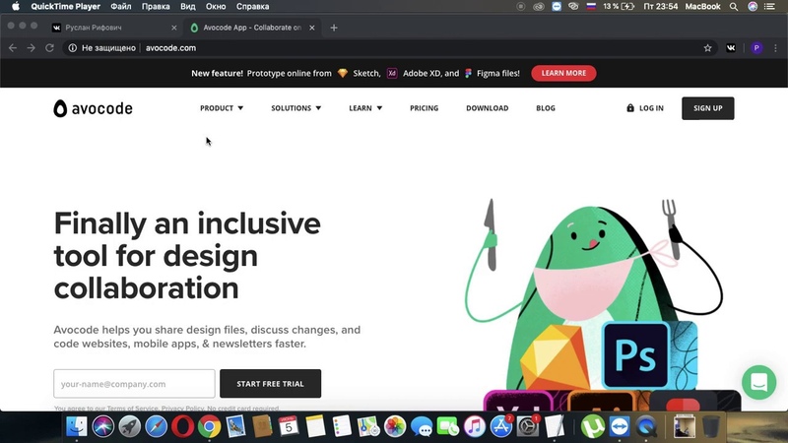Open the QuickTime Player menu

[65, 7]
